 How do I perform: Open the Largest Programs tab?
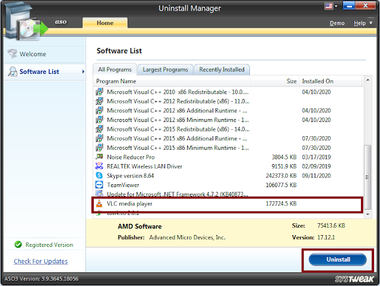click(x=165, y=70)
